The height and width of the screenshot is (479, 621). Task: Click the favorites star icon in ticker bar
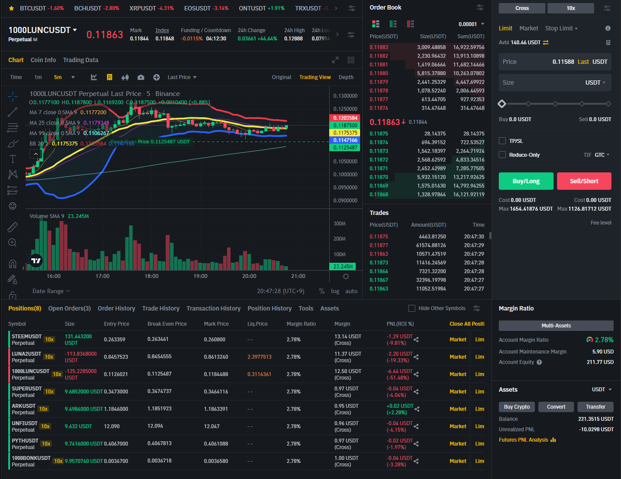11,8
